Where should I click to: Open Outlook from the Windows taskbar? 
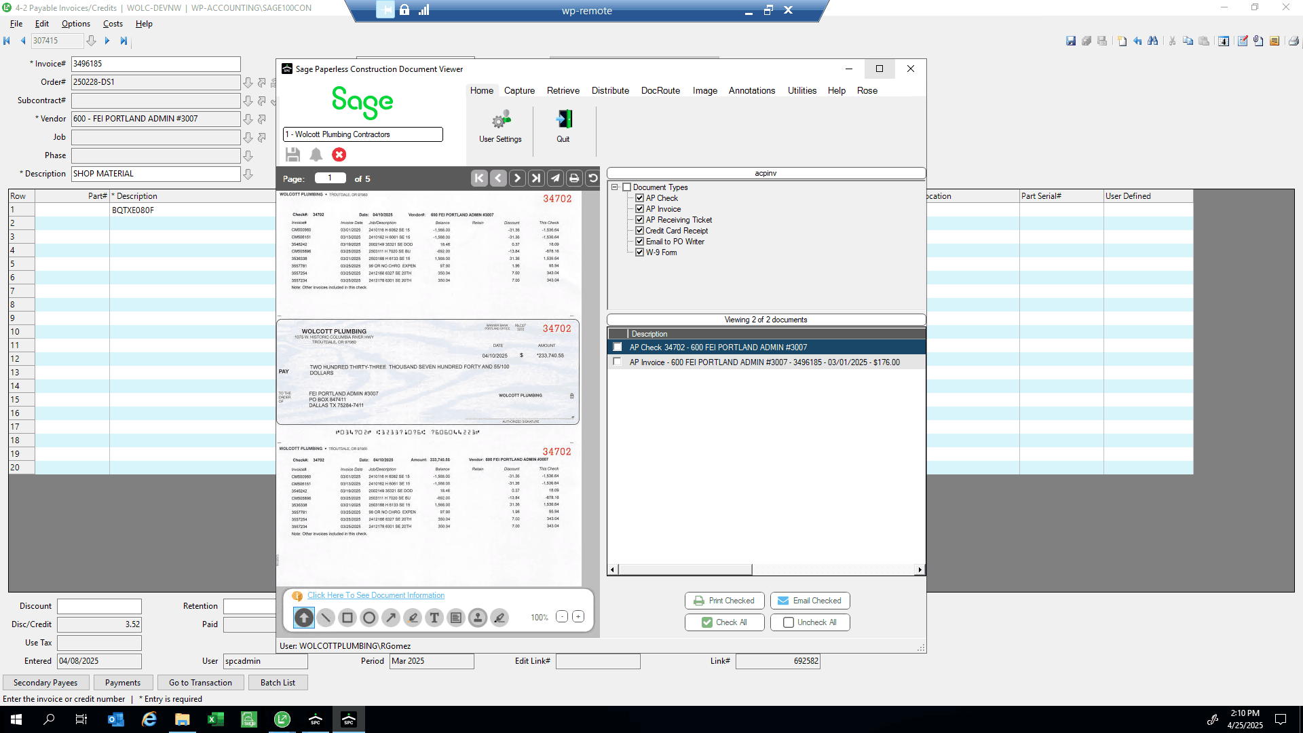click(x=116, y=719)
